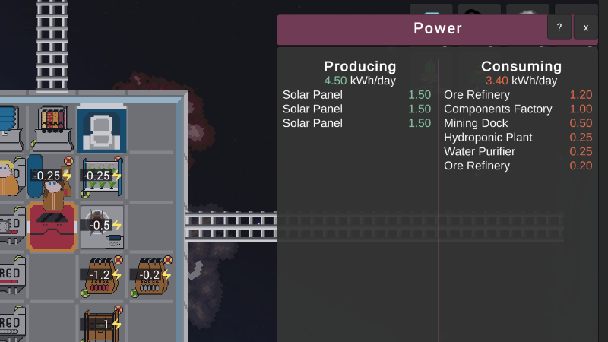
Task: Click the 3.40 kWh/day consumed value
Action: [x=521, y=81]
